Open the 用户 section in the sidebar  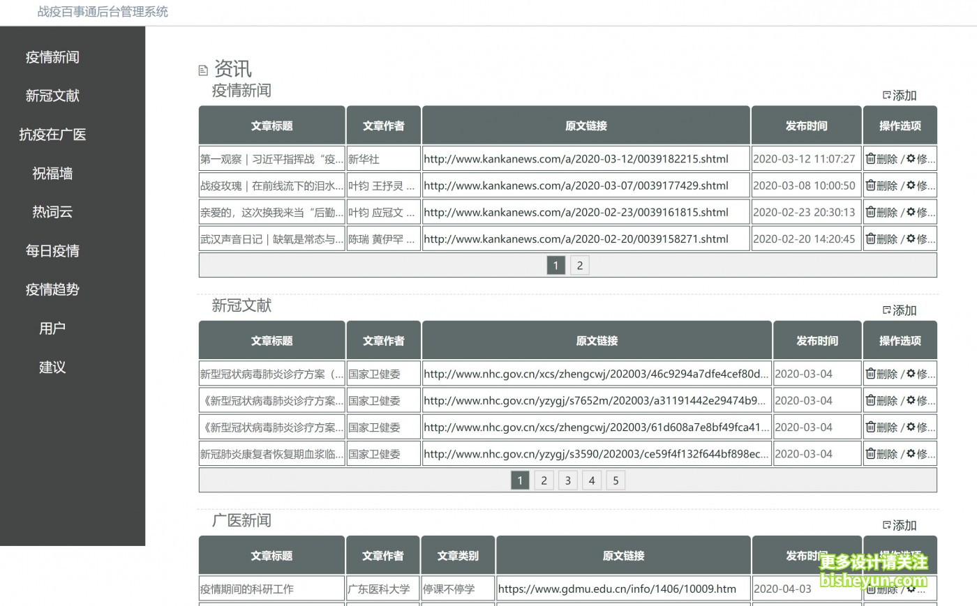click(x=52, y=328)
